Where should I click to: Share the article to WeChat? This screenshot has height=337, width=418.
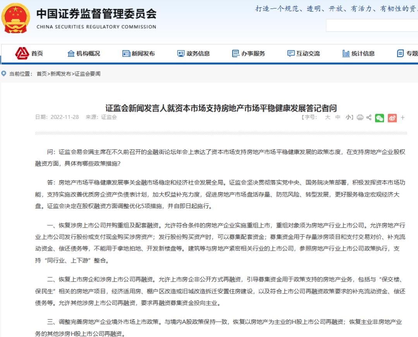click(380, 118)
